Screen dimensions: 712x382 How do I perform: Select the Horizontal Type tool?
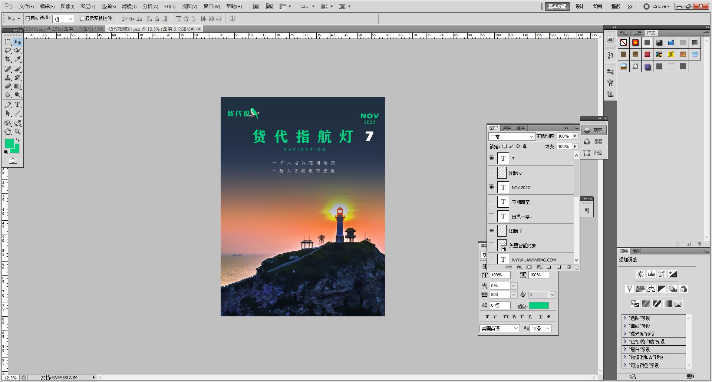tap(17, 105)
